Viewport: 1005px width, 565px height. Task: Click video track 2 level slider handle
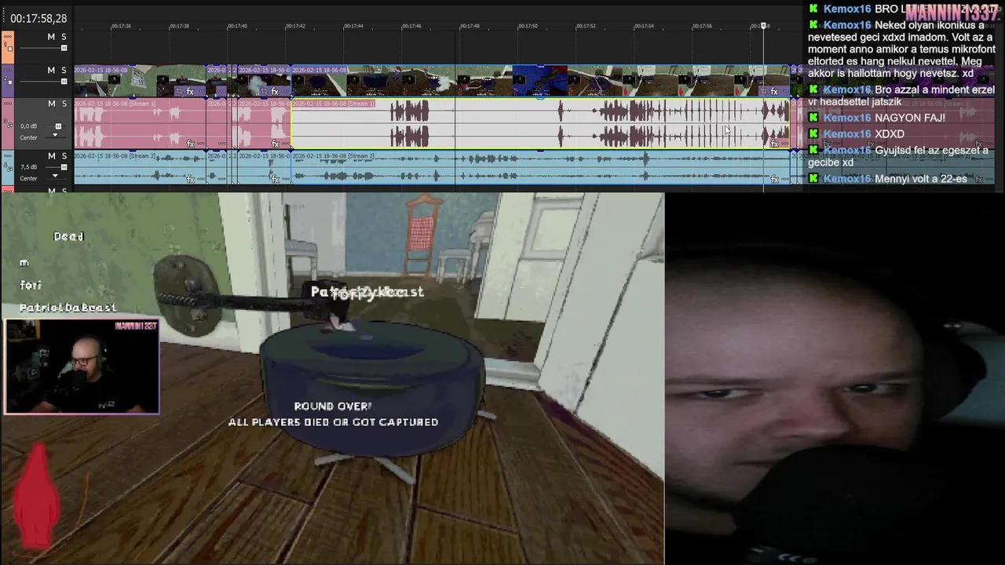tap(64, 82)
